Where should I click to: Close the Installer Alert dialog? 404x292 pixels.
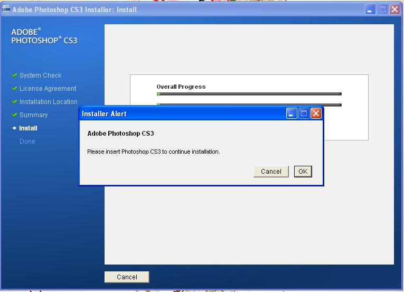(316, 114)
